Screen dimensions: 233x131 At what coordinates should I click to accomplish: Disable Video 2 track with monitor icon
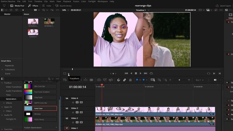(81, 122)
